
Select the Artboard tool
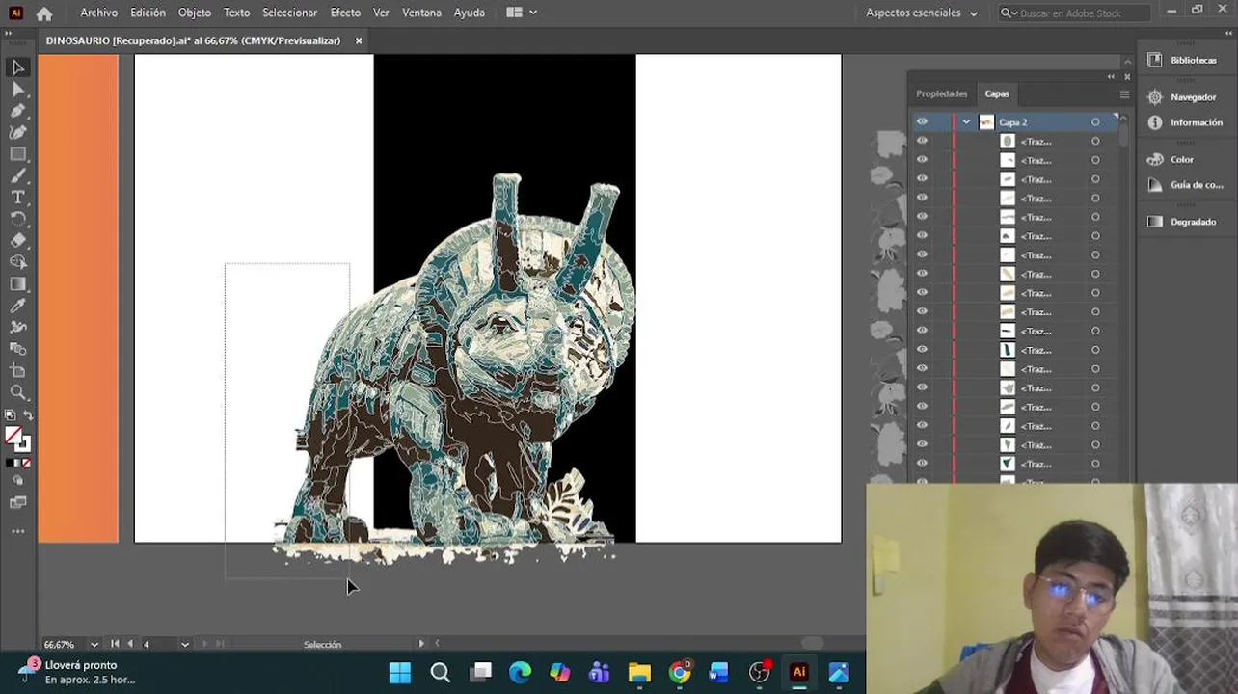17,371
